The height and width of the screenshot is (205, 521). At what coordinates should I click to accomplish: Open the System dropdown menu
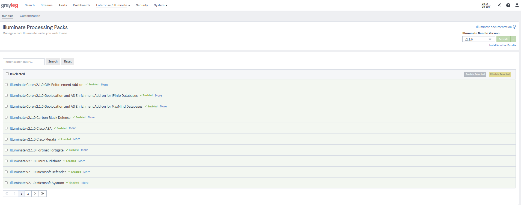point(160,5)
